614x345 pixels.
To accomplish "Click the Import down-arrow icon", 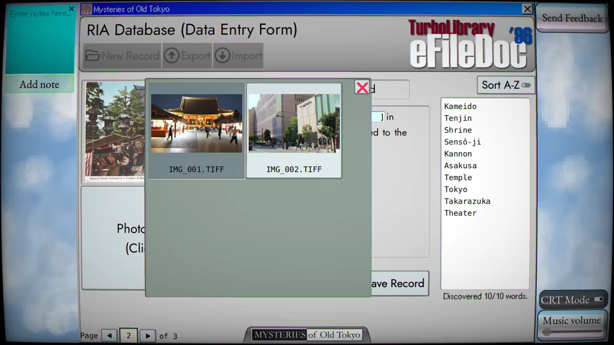I will pos(222,56).
